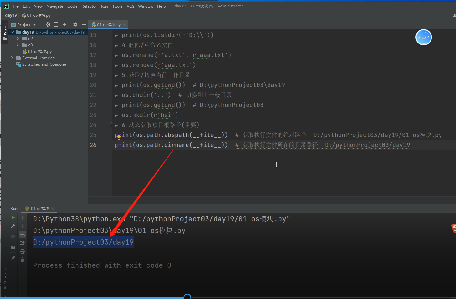Image resolution: width=456 pixels, height=299 pixels.
Task: Click the video progress bar handle
Action: [x=187, y=297]
